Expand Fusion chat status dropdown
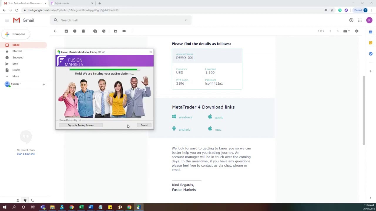The width and height of the screenshot is (376, 211). pyautogui.click(x=20, y=84)
